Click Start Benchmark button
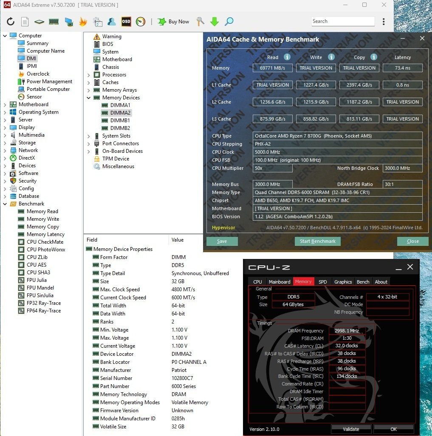The image size is (432, 436). click(318, 242)
